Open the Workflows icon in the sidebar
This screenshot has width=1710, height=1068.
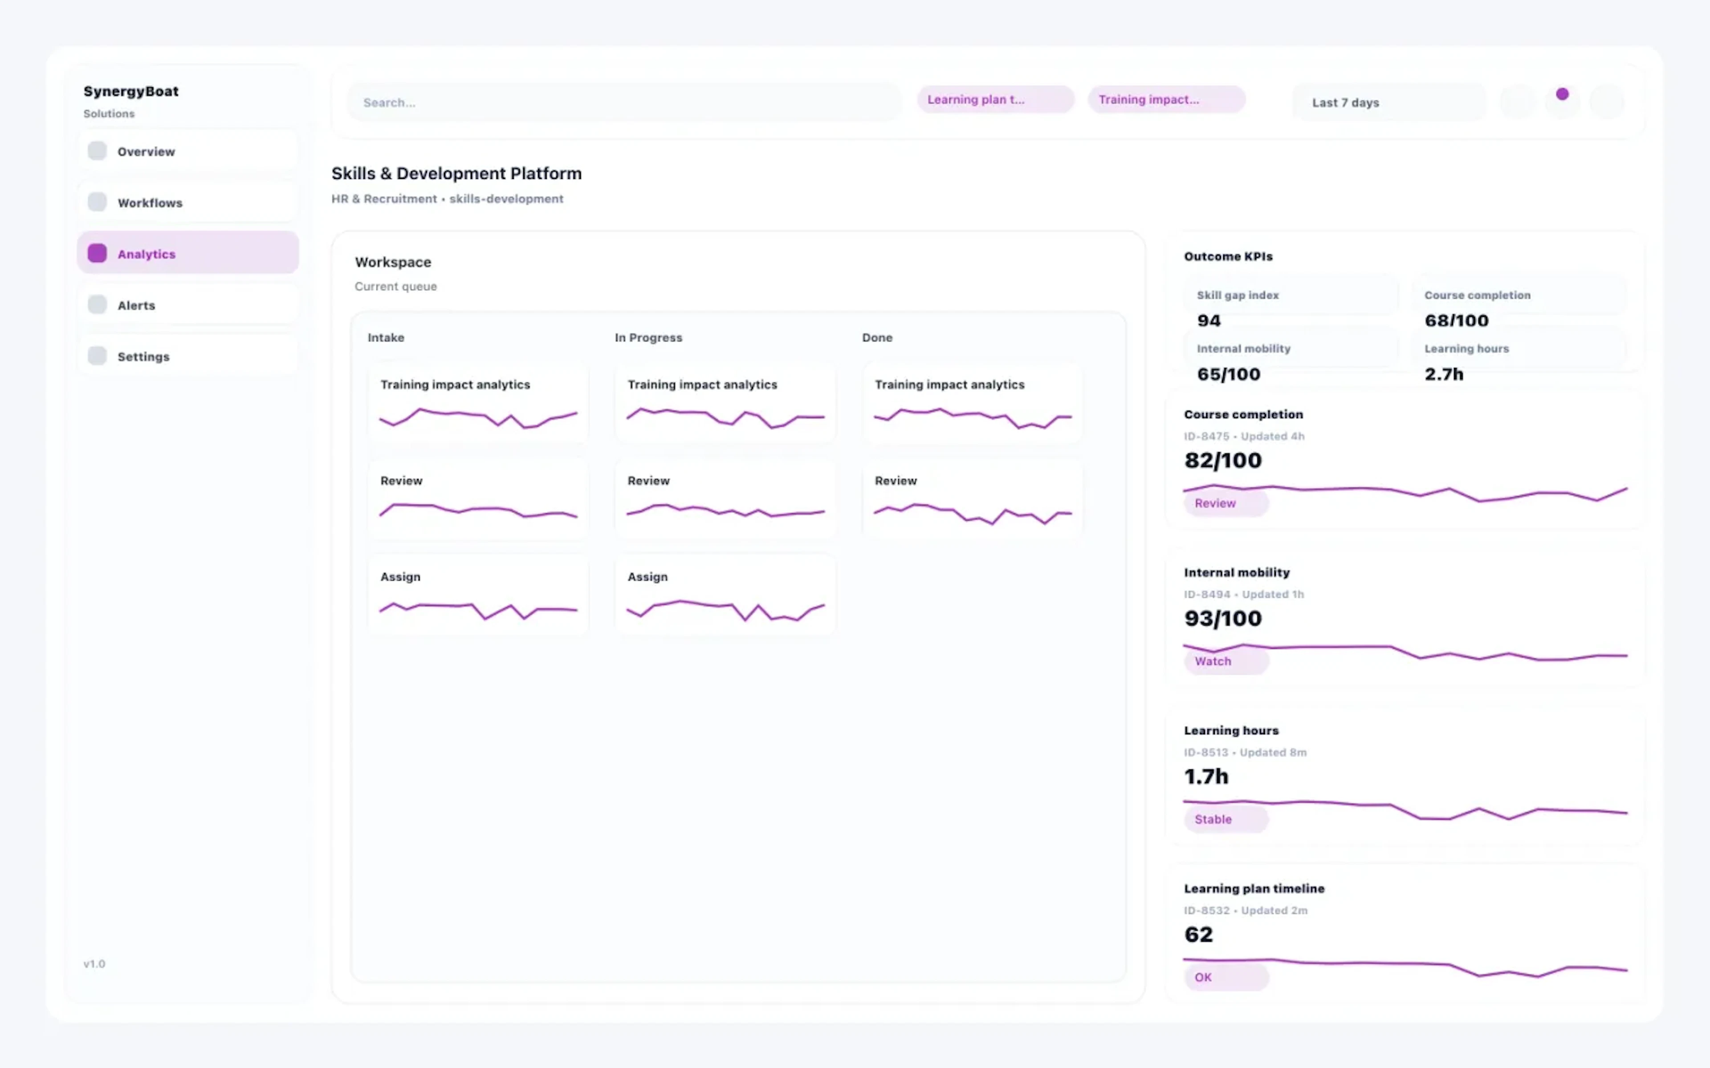coord(97,201)
